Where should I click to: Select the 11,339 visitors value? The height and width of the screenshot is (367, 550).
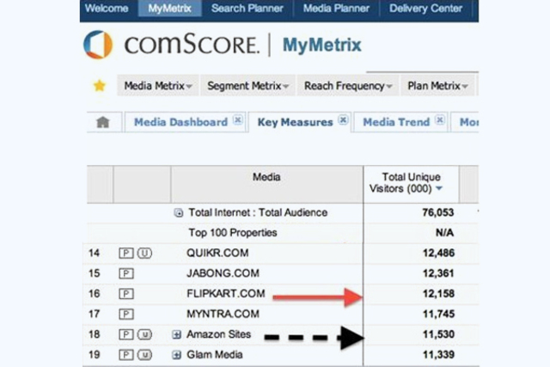[438, 355]
